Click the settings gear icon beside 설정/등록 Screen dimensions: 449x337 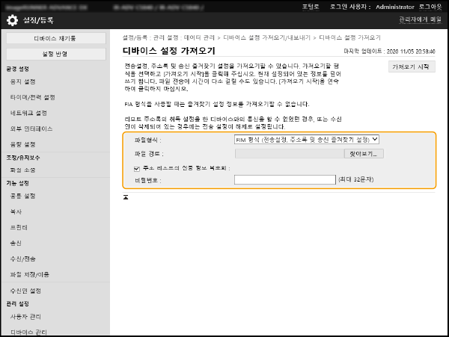pyautogui.click(x=10, y=20)
